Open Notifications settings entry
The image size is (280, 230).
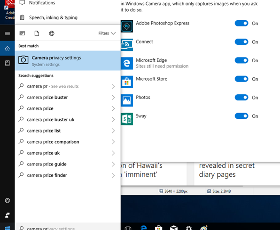click(x=42, y=3)
